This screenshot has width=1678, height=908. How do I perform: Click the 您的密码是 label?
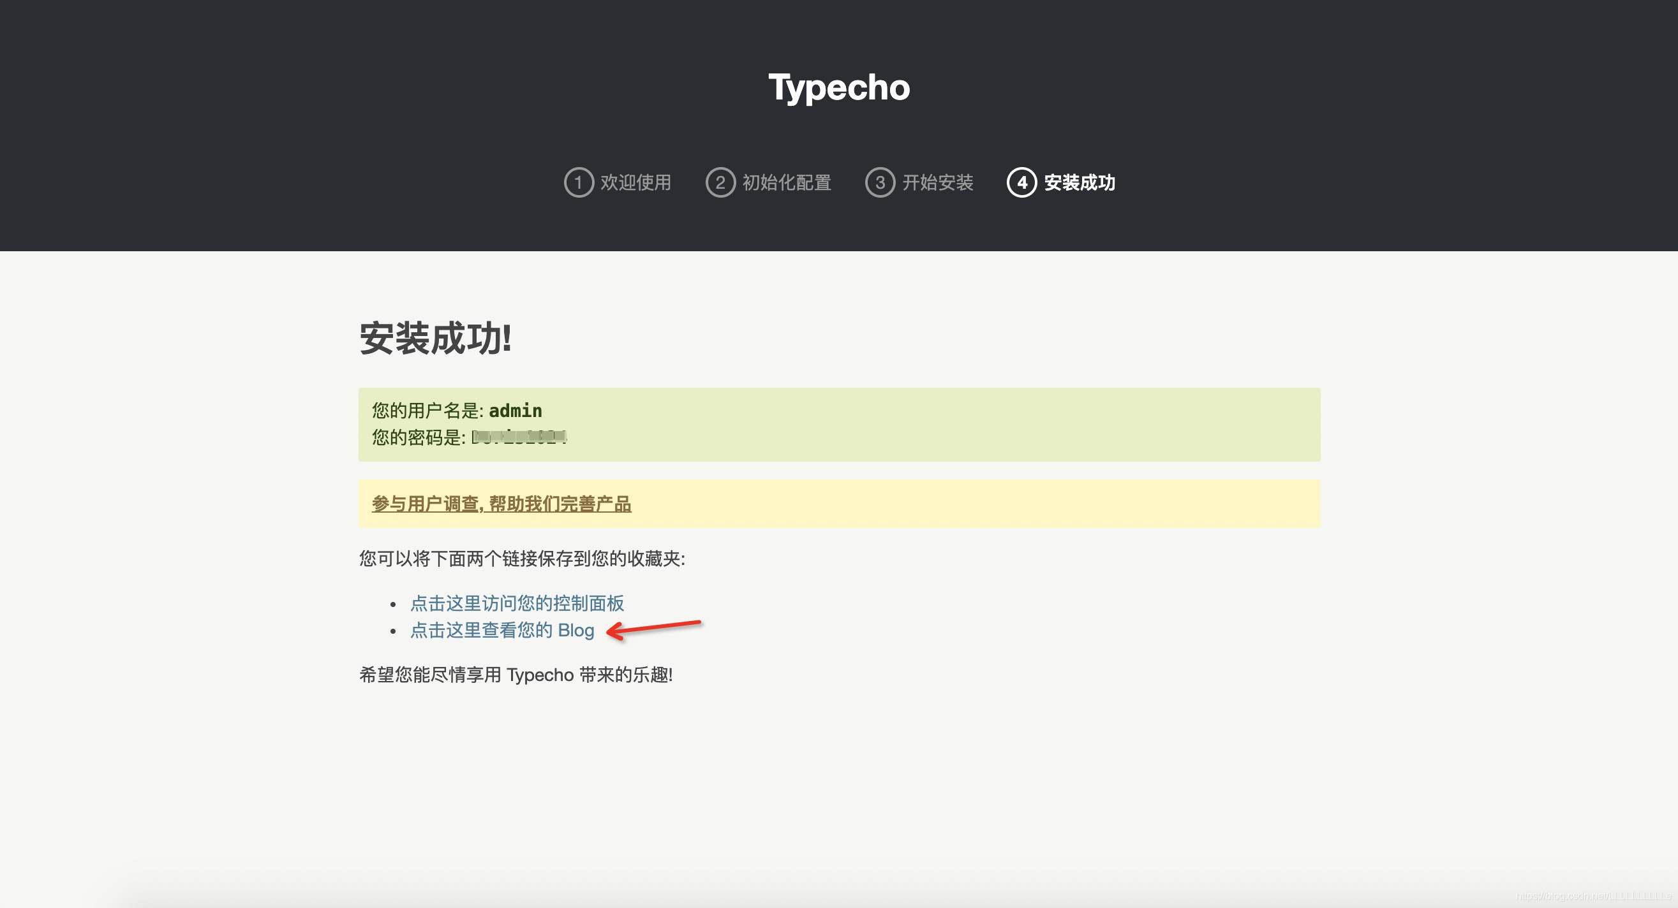point(418,437)
